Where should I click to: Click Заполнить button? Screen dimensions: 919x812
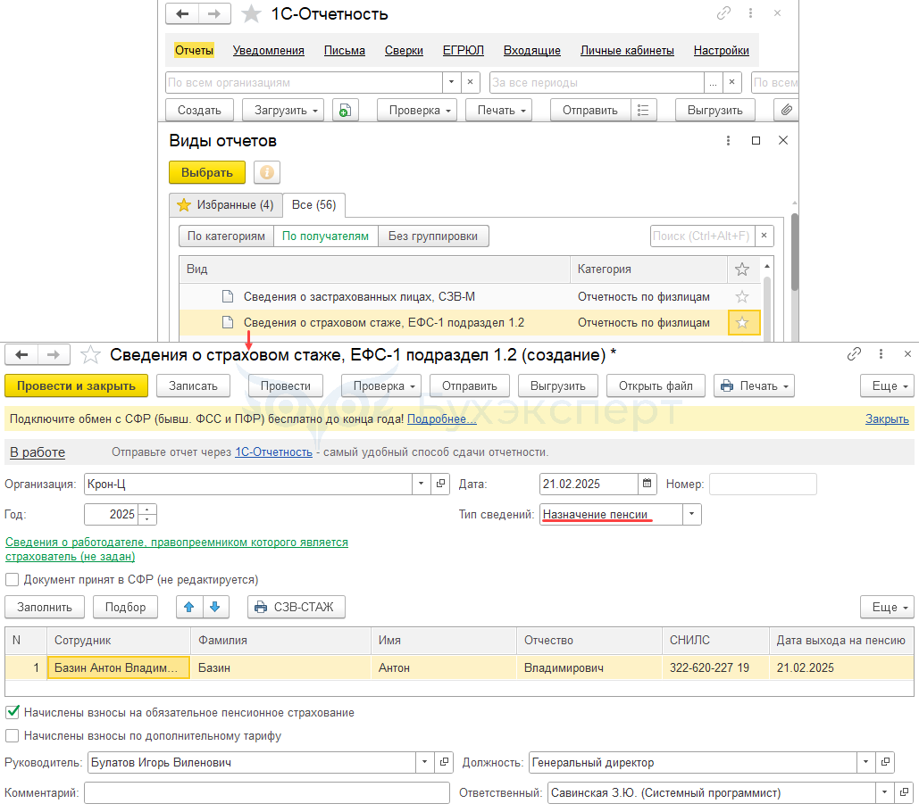[45, 607]
